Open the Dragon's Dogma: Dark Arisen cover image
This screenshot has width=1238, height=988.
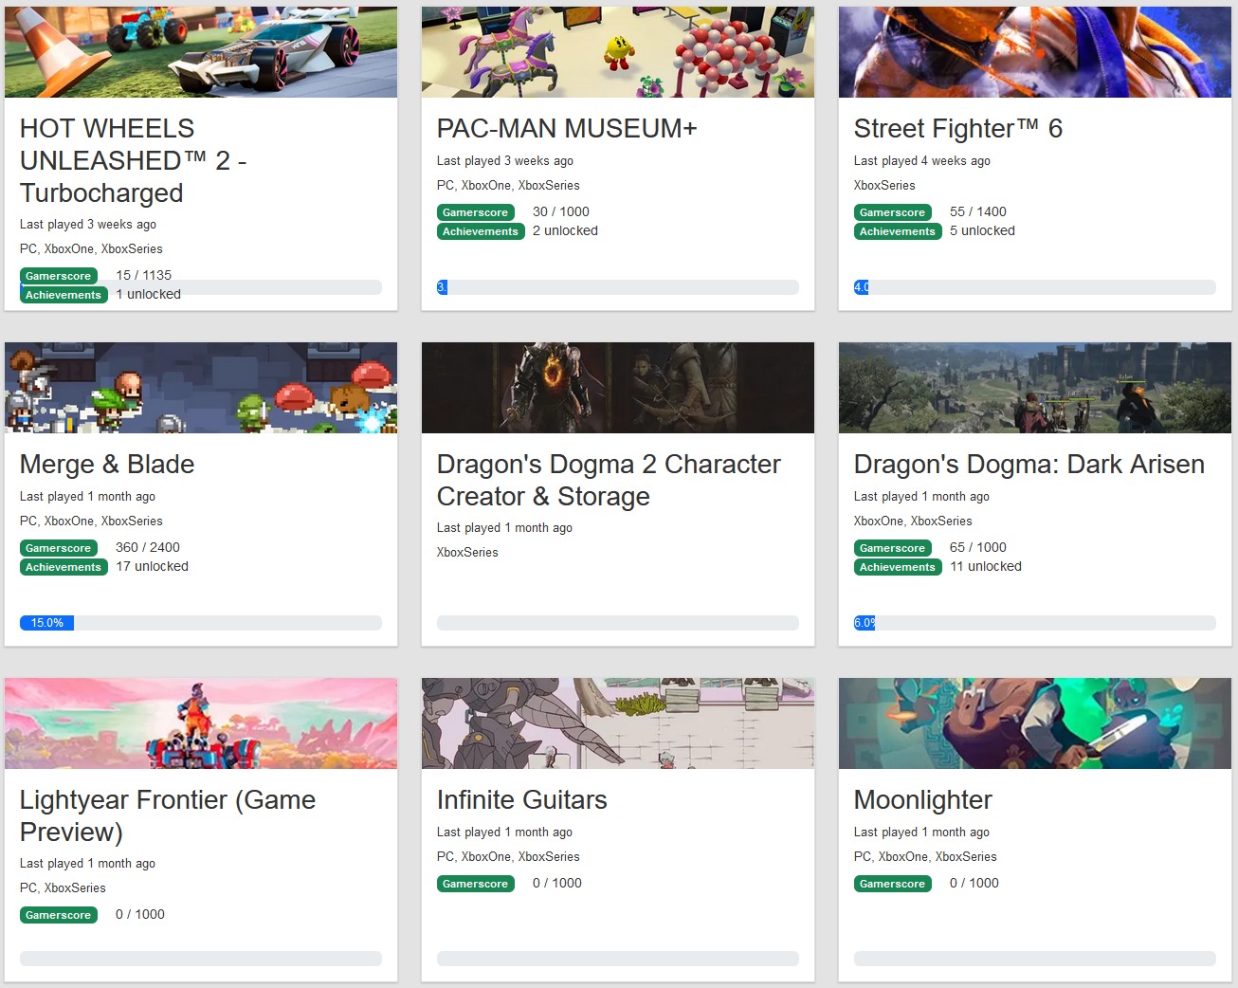[x=1035, y=388]
